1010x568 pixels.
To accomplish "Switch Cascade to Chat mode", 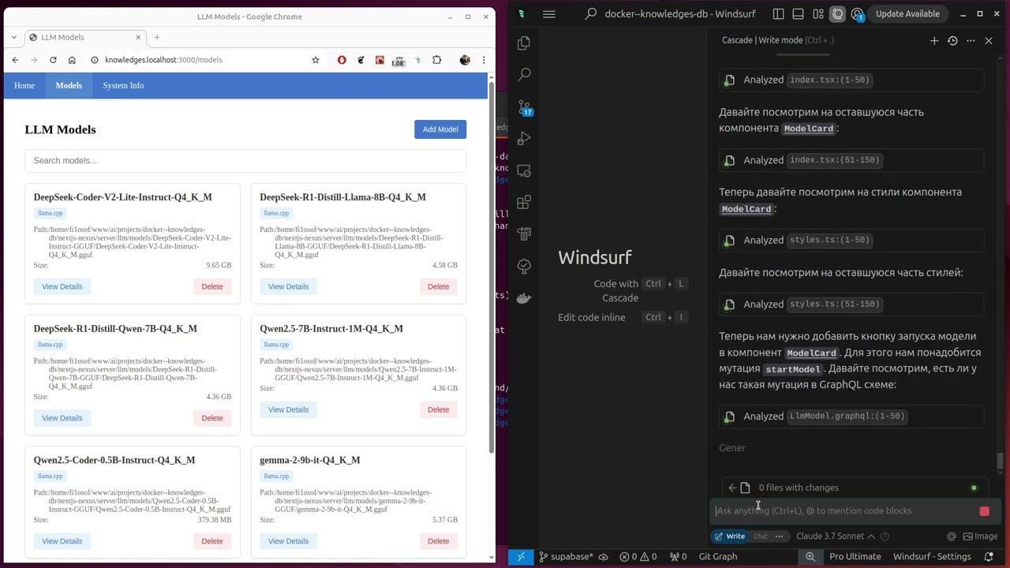I will click(x=761, y=536).
